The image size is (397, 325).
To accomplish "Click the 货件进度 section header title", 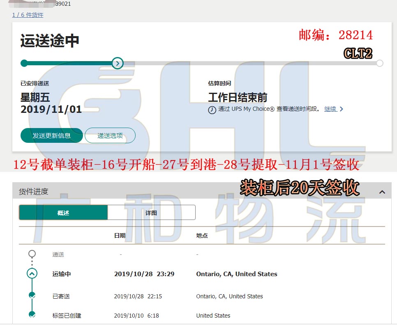I will click(x=34, y=191).
